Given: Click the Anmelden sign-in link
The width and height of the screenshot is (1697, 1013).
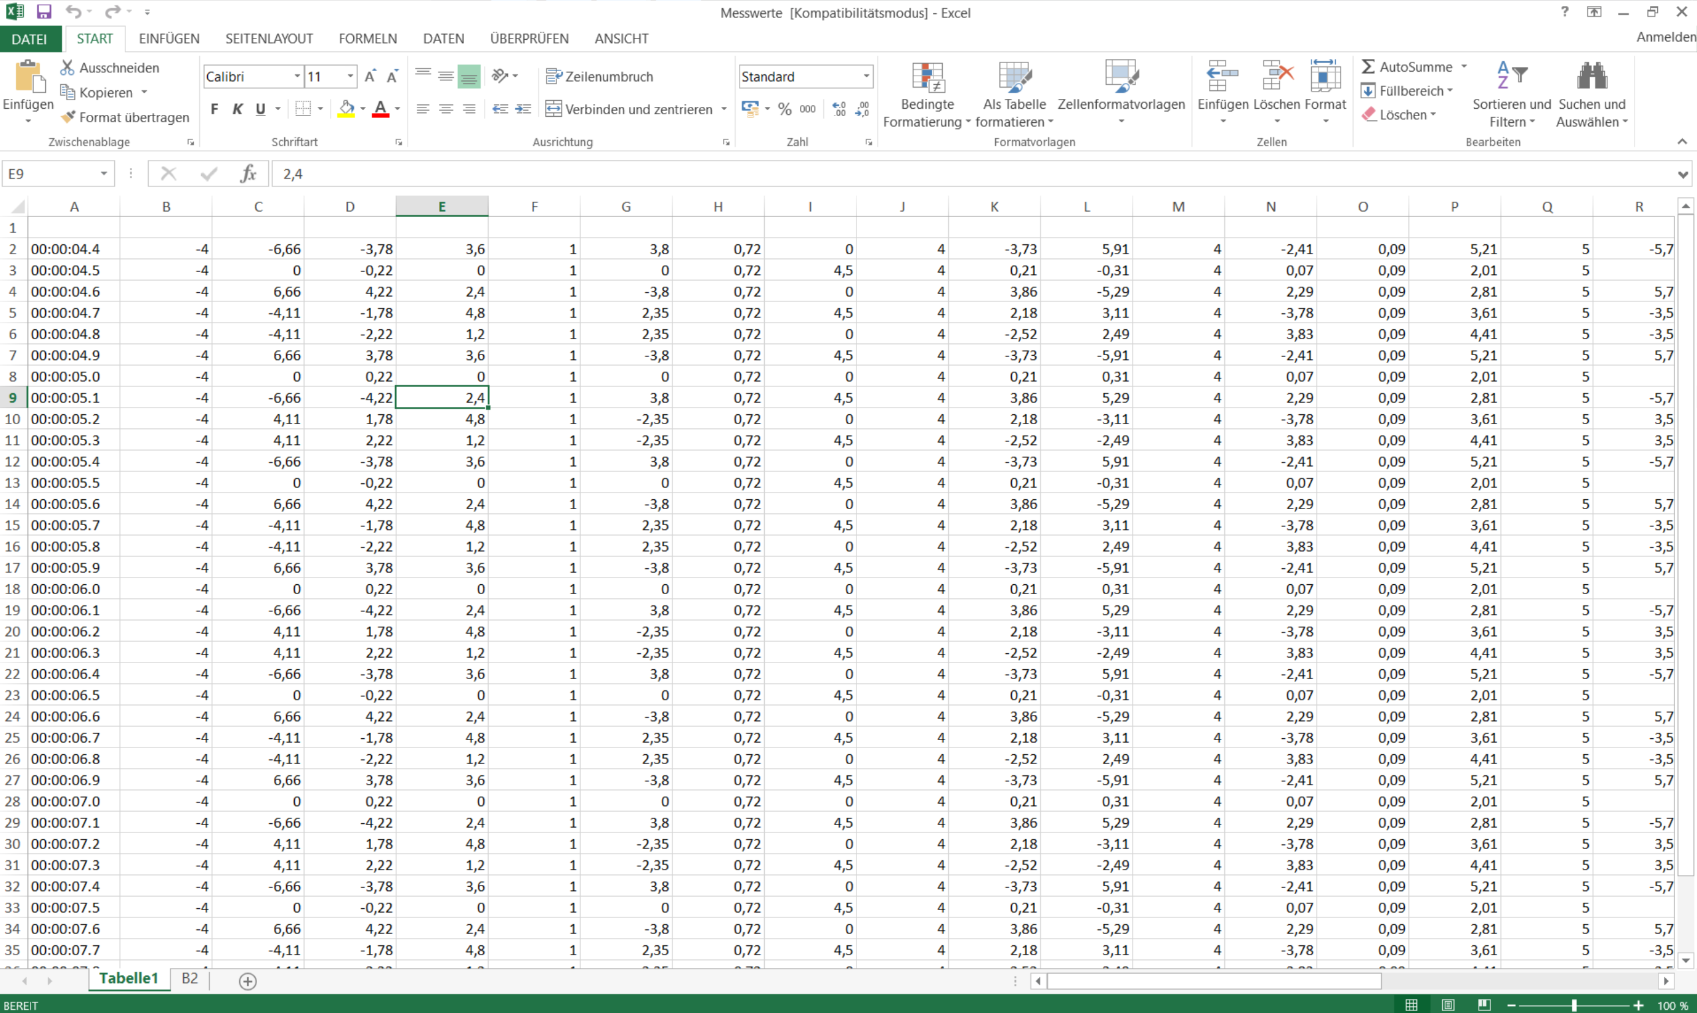Looking at the screenshot, I should pos(1665,38).
